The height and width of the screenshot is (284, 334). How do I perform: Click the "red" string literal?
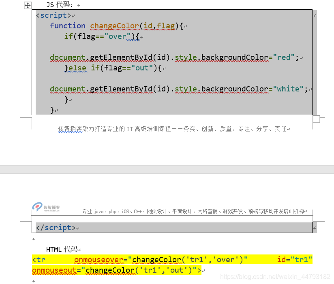pos(284,57)
